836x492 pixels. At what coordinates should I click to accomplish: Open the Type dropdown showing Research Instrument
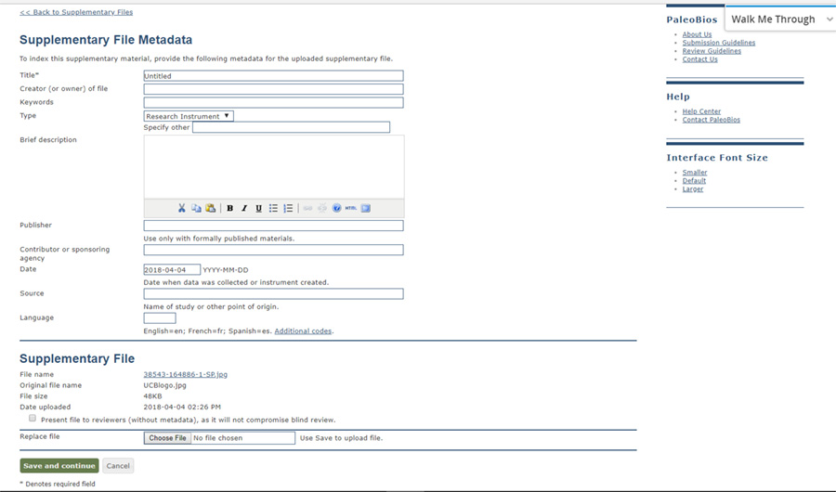coord(189,116)
